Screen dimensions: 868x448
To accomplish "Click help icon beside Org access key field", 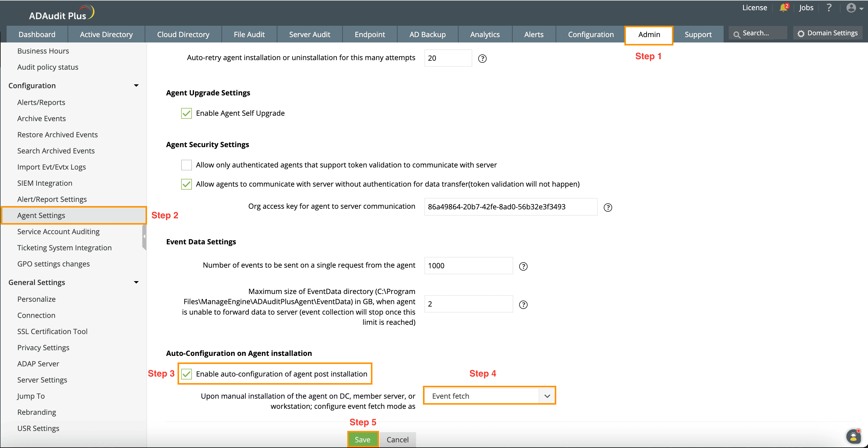I will point(608,207).
